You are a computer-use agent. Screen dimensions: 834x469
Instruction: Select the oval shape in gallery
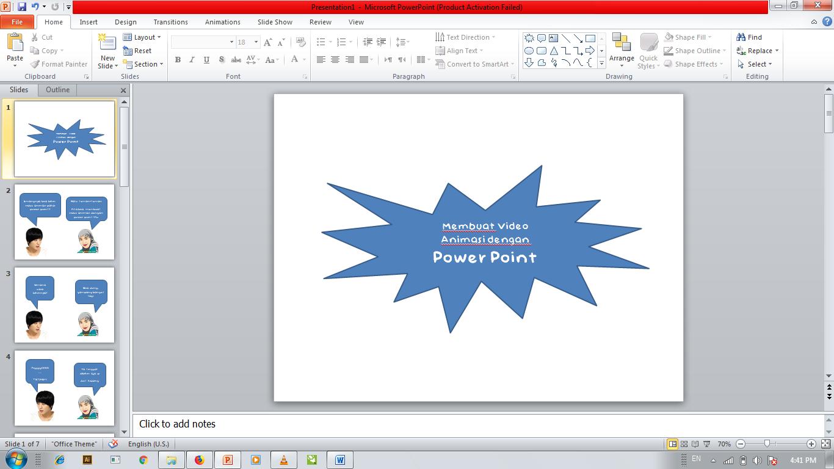point(529,51)
